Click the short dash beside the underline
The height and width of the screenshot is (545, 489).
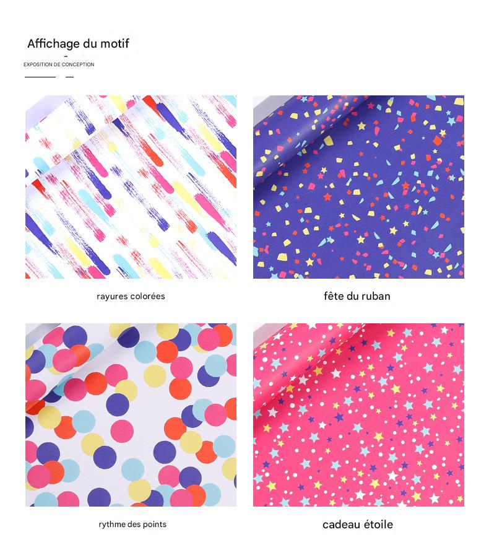coord(70,77)
